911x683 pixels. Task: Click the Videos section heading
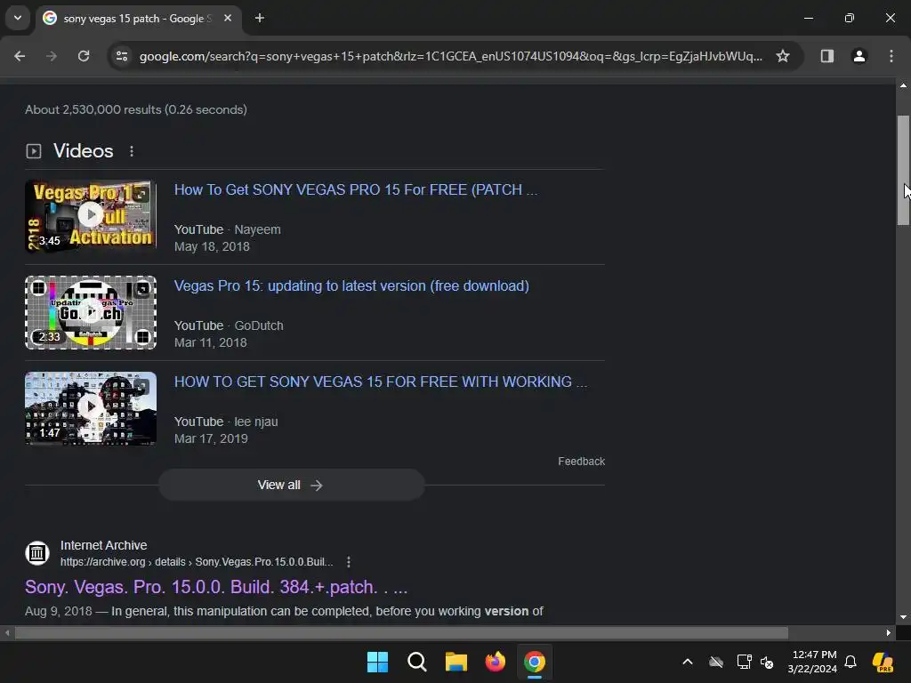83,151
